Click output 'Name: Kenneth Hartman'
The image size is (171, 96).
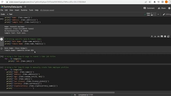[14, 27]
